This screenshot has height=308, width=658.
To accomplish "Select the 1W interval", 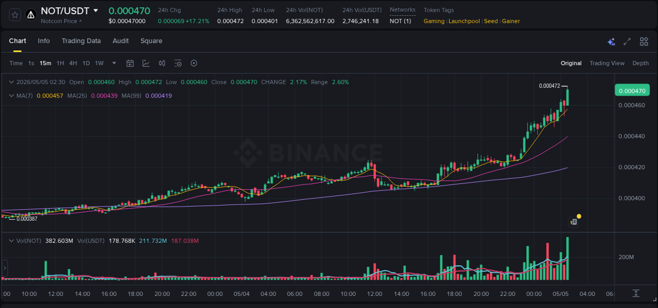I will (x=99, y=63).
